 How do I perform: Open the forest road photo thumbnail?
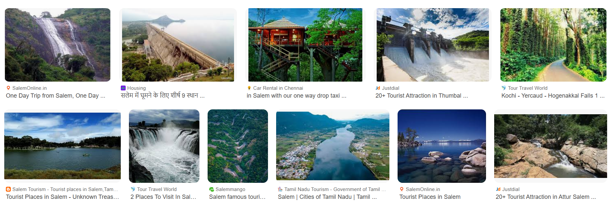click(x=553, y=45)
